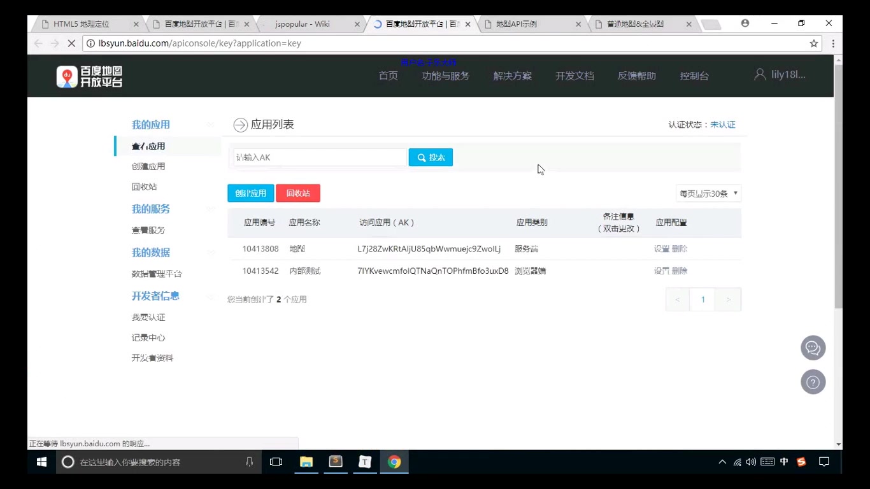Viewport: 870px width, 489px height.
Task: Open File Explorer from the taskbar
Action: tap(306, 462)
